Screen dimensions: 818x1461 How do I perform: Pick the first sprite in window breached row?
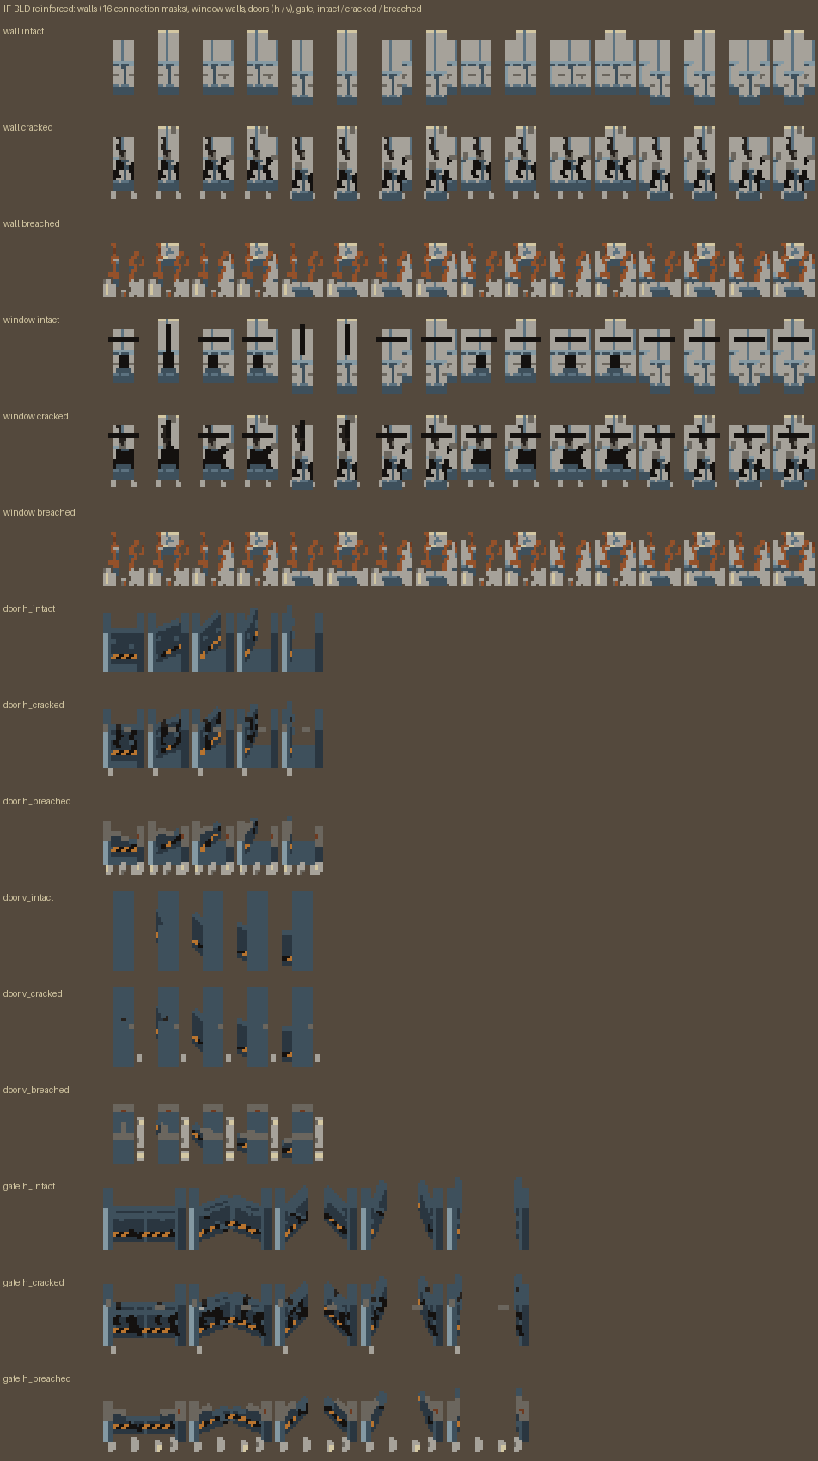tap(125, 558)
